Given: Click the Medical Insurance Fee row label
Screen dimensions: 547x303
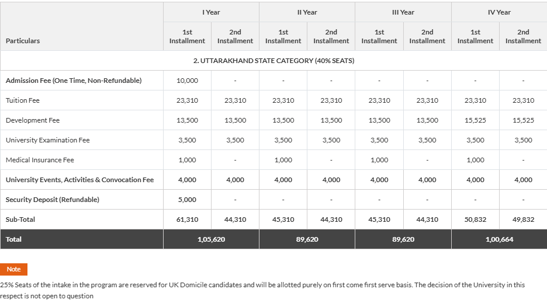Looking at the screenshot, I should point(40,160).
